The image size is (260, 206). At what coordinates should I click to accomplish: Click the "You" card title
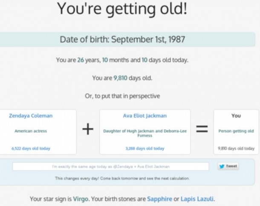tap(236, 116)
